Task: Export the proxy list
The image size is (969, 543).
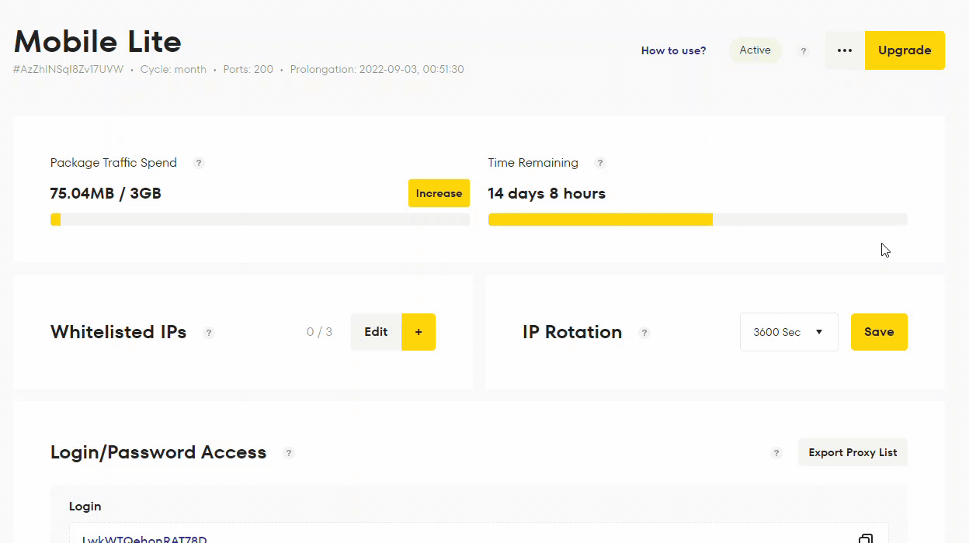Action: (853, 452)
